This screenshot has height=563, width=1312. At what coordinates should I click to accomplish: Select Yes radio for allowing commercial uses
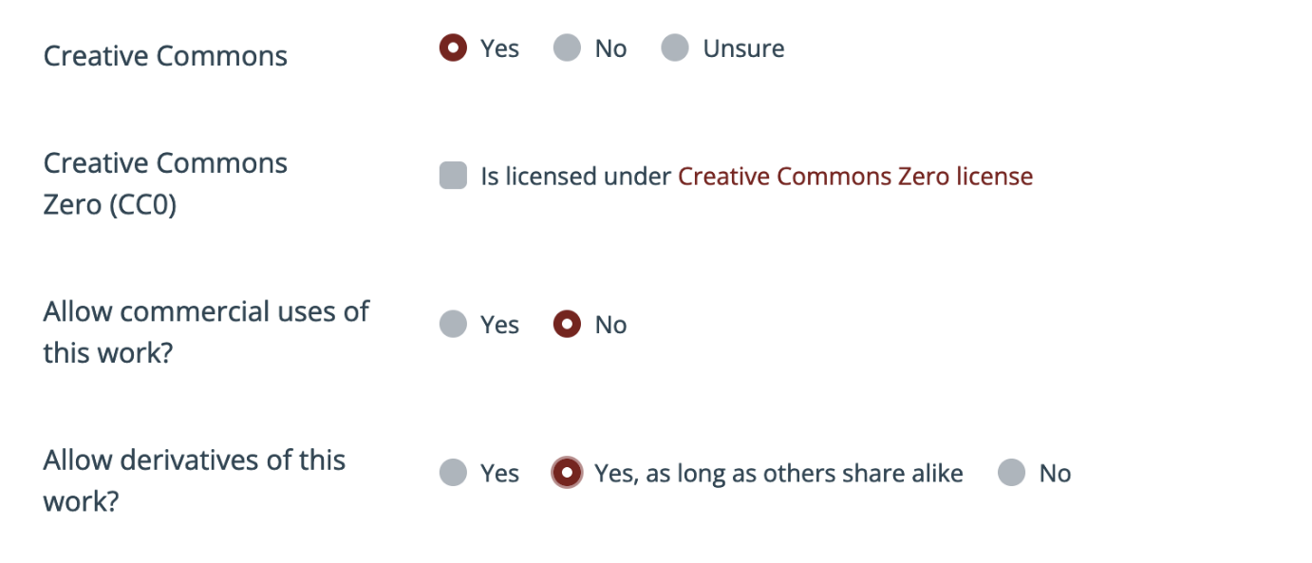453,325
